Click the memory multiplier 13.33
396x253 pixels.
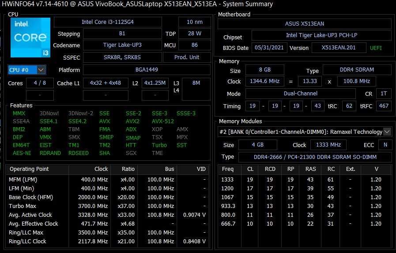pos(310,81)
